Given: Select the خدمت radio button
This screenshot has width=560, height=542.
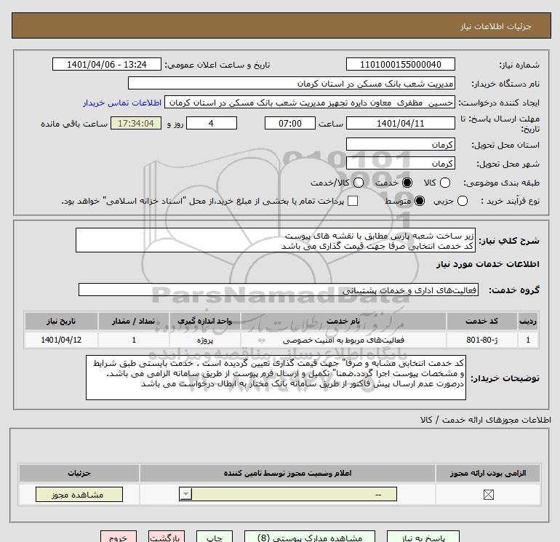Looking at the screenshot, I should pos(407,183).
